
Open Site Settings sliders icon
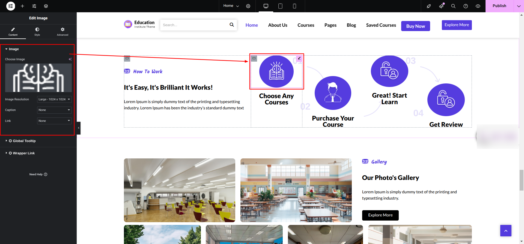pos(34,6)
